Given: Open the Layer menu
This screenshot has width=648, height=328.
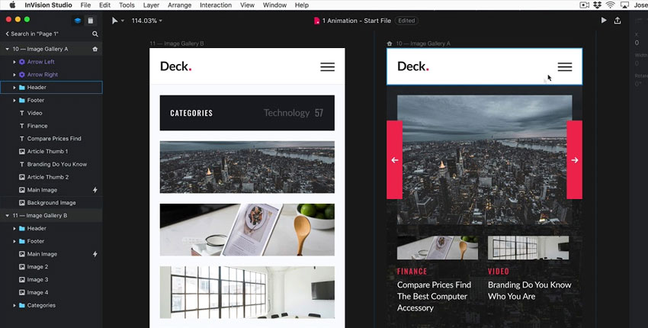Looking at the screenshot, I should coord(151,5).
